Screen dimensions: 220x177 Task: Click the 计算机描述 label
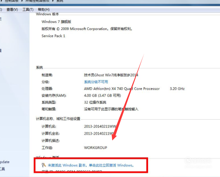coord(51,140)
